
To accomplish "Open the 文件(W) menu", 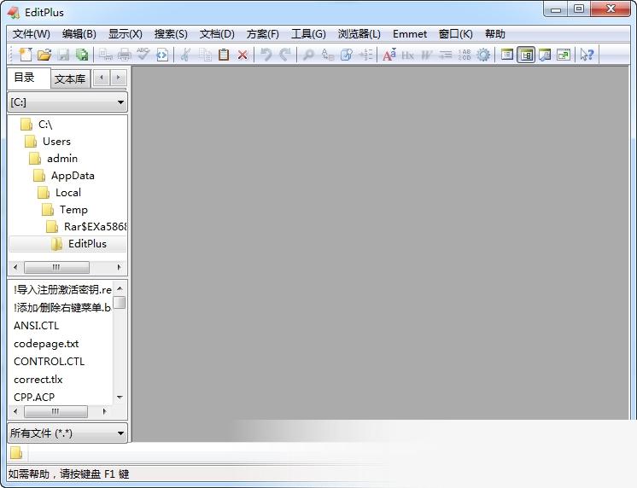I will point(32,34).
